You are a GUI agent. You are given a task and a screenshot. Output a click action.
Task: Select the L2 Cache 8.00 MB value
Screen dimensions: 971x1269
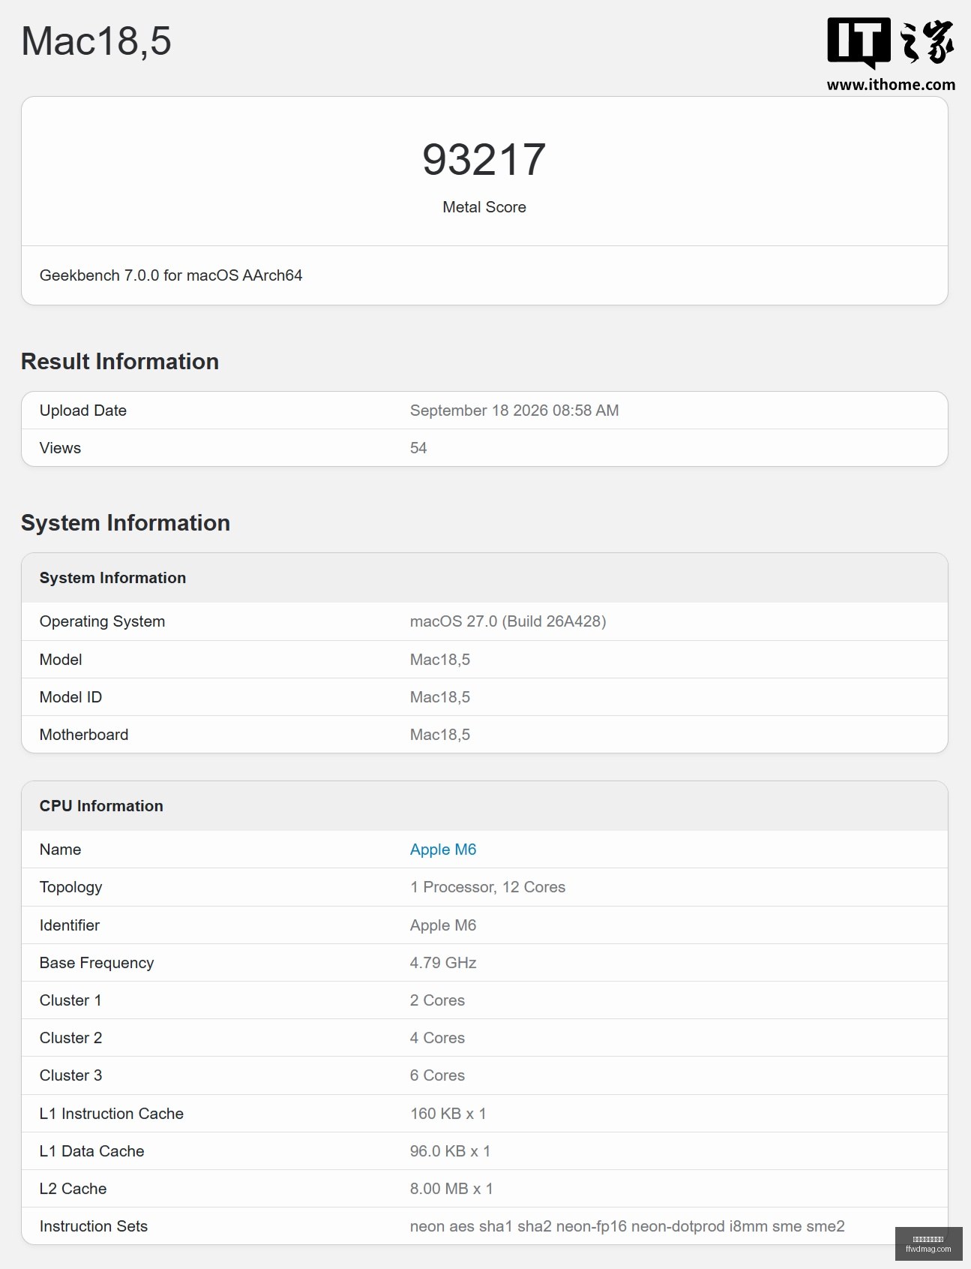[x=451, y=1189]
